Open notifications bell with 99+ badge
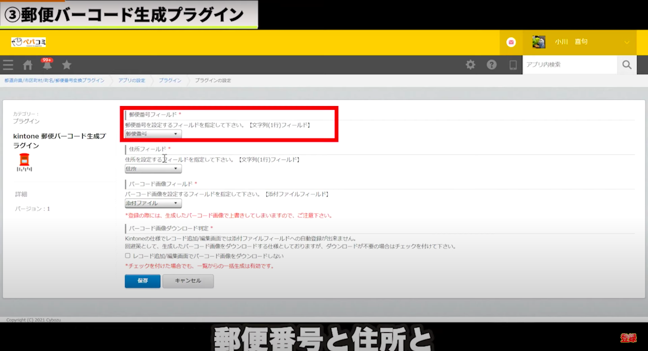The height and width of the screenshot is (351, 648). click(x=47, y=65)
